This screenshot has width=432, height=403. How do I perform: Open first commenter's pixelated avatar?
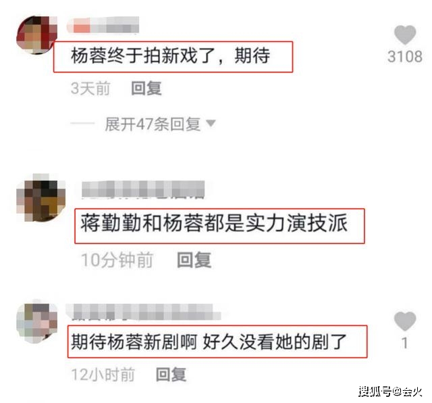click(36, 35)
